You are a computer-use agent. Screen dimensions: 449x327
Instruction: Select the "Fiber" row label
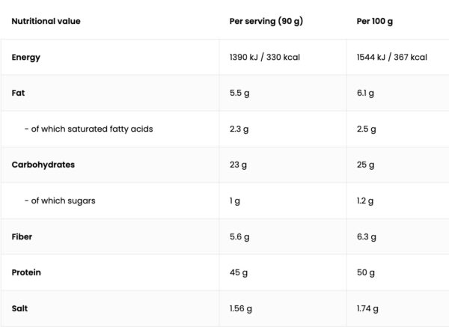(x=22, y=236)
